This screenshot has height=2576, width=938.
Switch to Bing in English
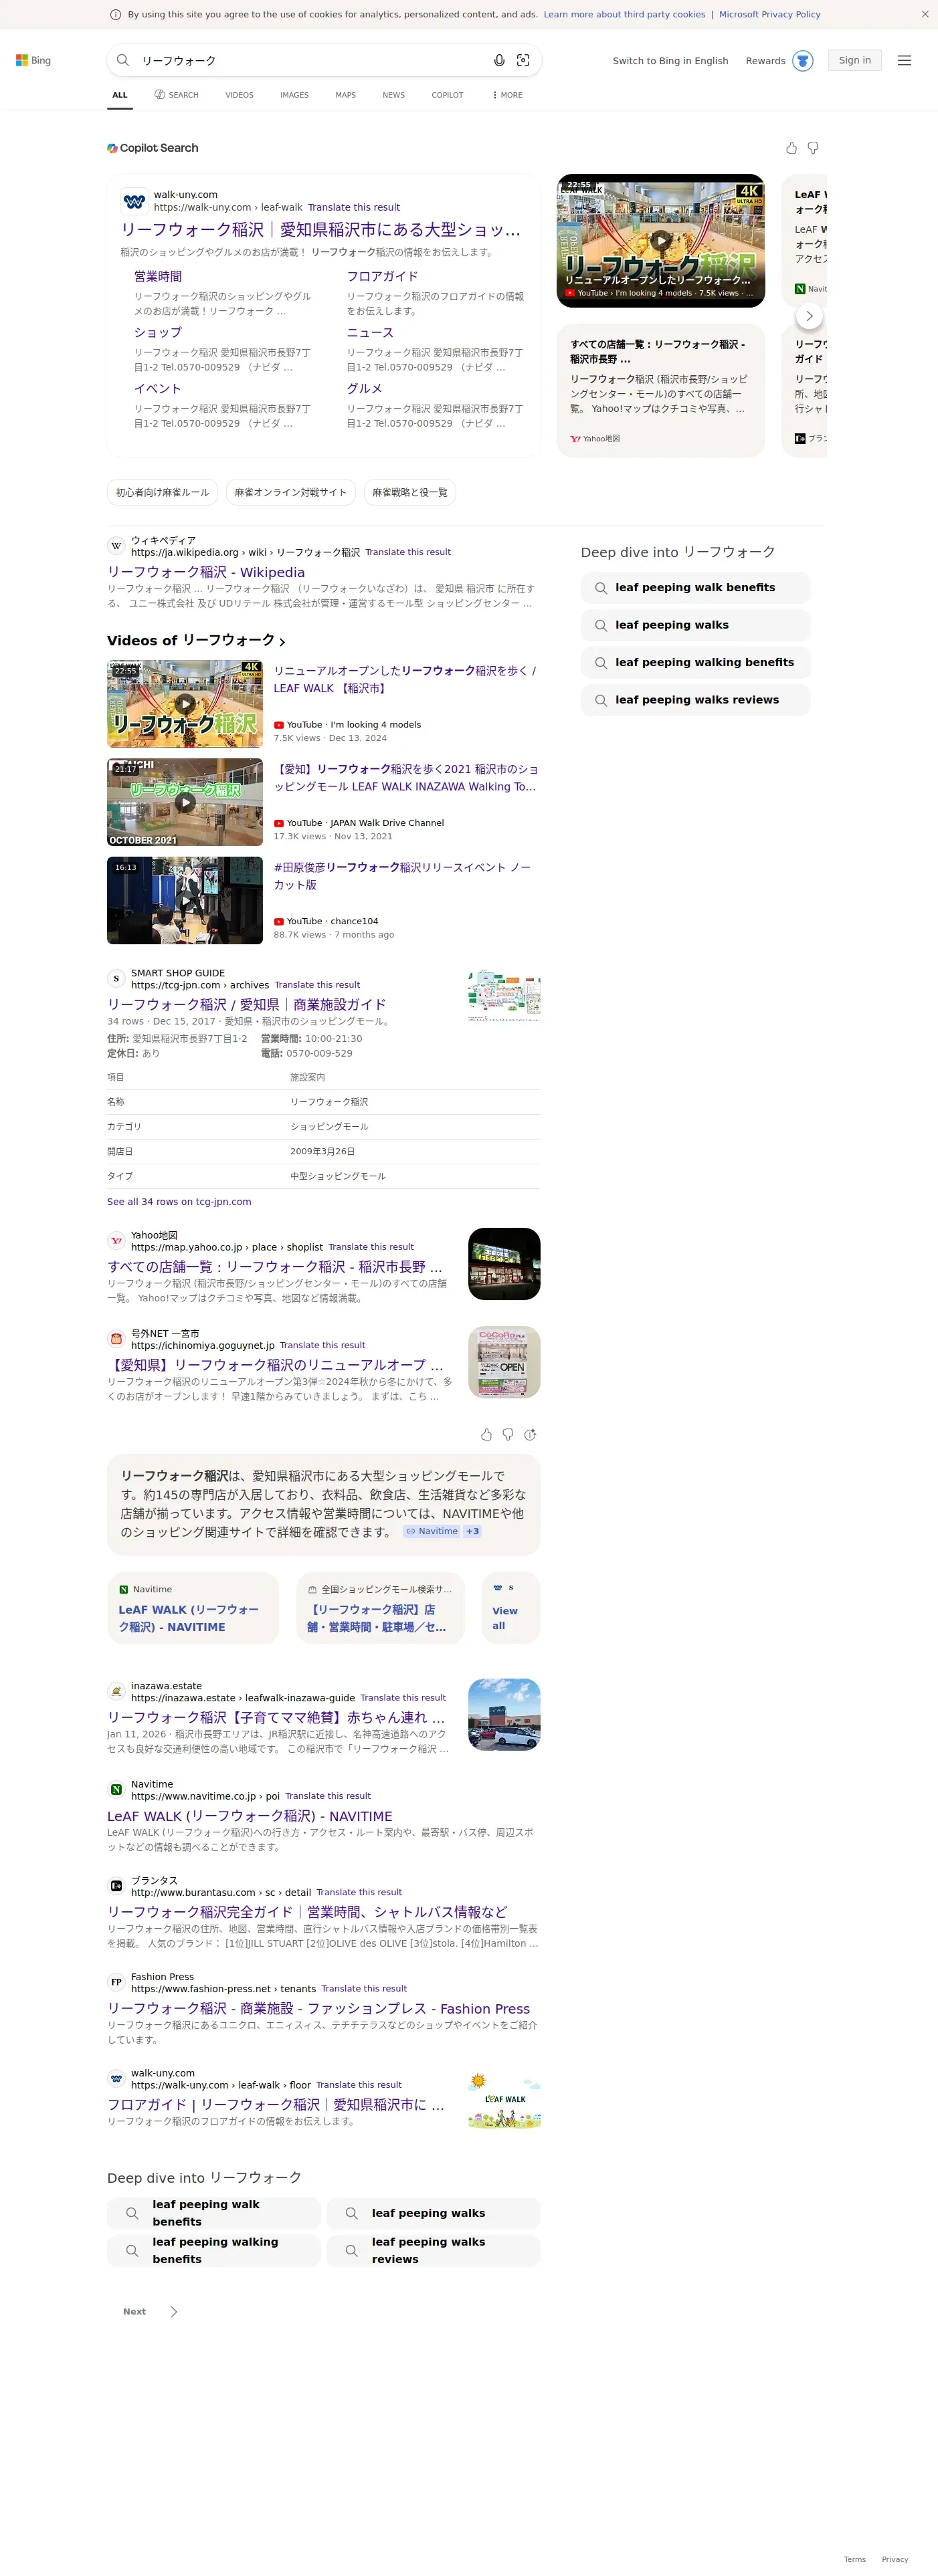tap(670, 61)
